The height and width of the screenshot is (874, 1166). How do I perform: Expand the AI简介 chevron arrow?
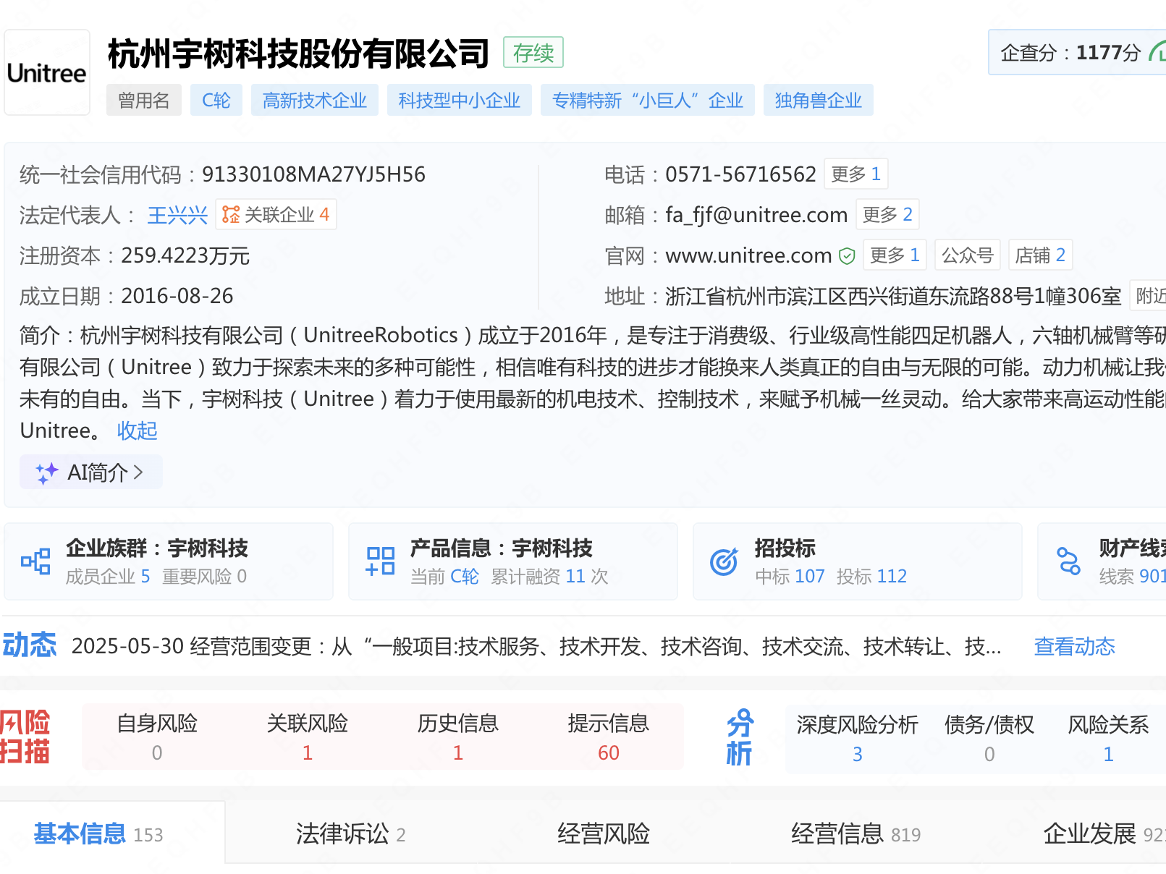pos(138,472)
